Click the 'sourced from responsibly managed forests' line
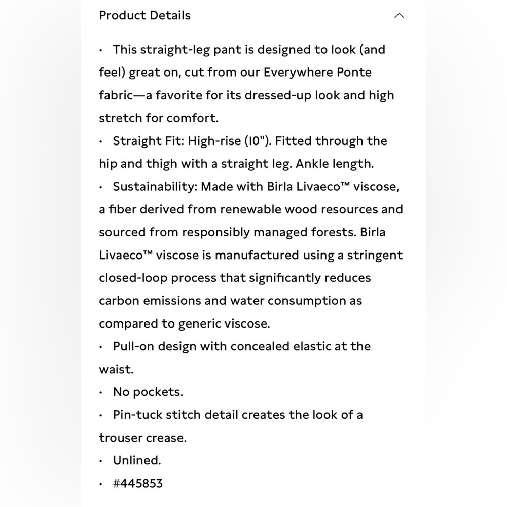 point(242,232)
